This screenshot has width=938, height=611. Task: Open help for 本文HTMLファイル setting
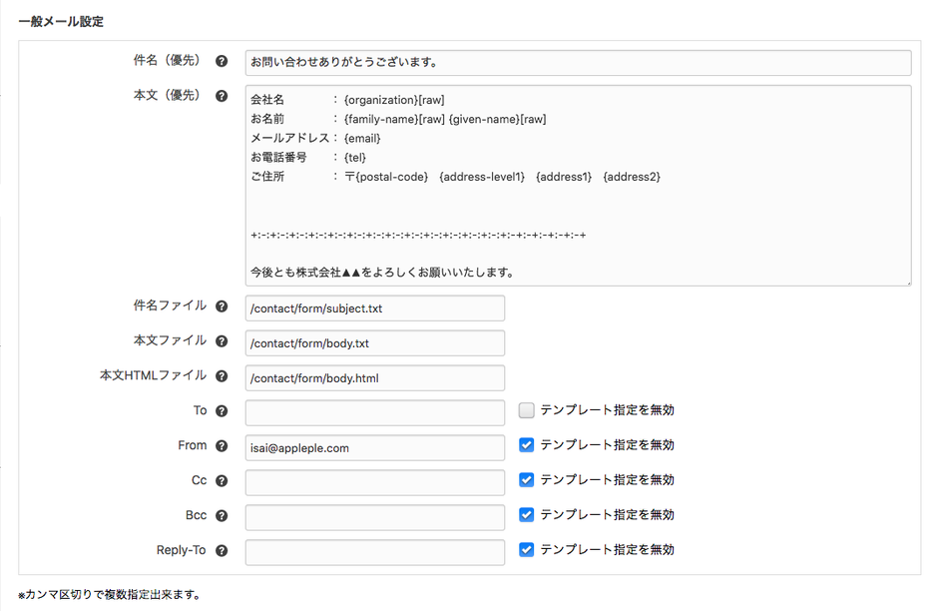click(x=222, y=375)
